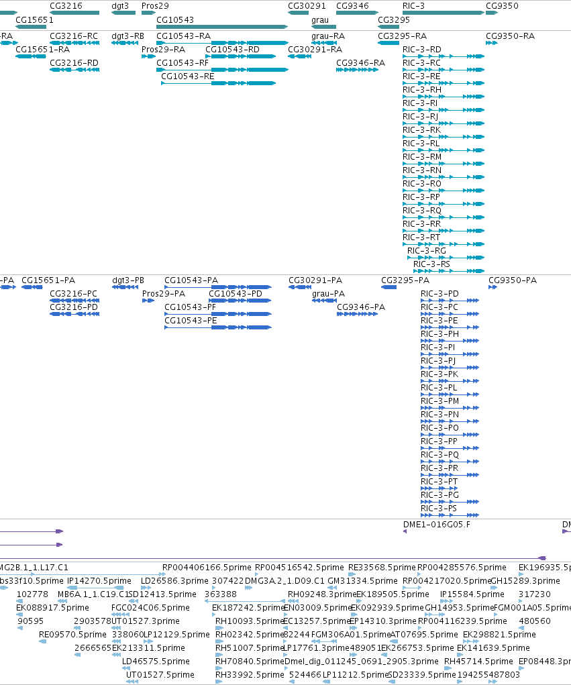Click transcript CG3295-RA
This screenshot has height=685, width=571.
point(403,36)
